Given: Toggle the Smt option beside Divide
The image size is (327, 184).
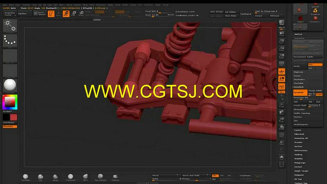Looking at the screenshot, I should (315, 65).
